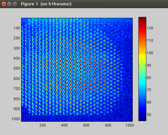Click the colorbar tick label 60
Screen dimensions: 168x135
[x=149, y=102]
